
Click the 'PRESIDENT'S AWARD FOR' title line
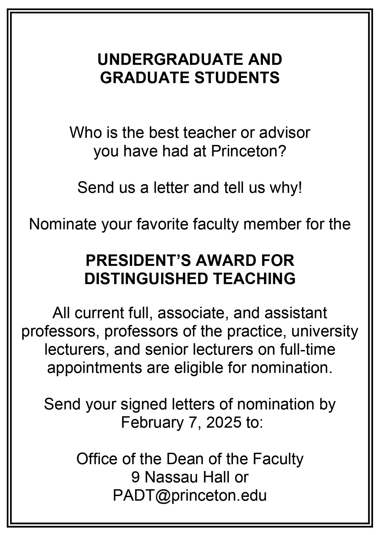(190, 260)
